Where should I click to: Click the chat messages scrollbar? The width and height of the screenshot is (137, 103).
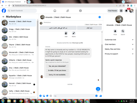coord(102,68)
